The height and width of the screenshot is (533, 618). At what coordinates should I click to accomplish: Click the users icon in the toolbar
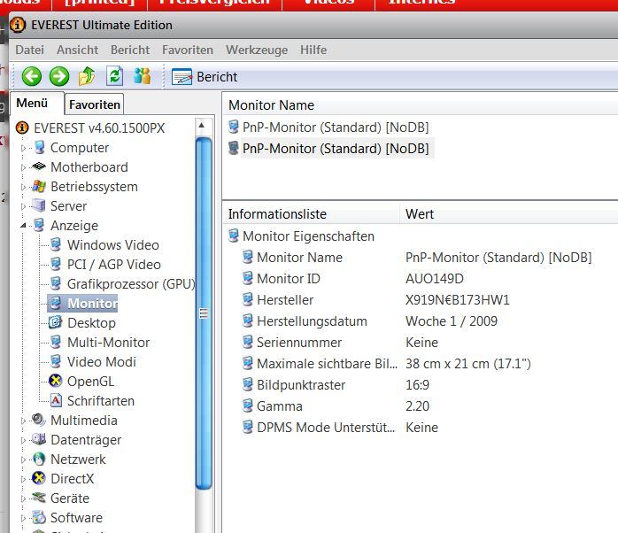[142, 75]
